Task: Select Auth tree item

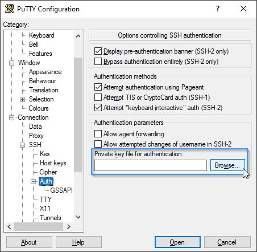Action: [46, 181]
